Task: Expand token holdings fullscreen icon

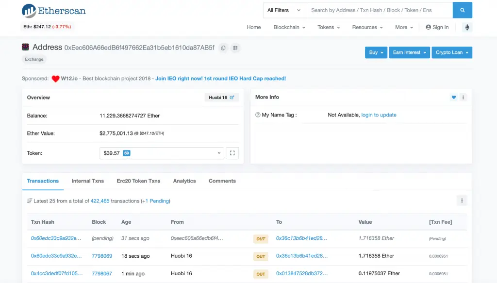Action: click(232, 153)
